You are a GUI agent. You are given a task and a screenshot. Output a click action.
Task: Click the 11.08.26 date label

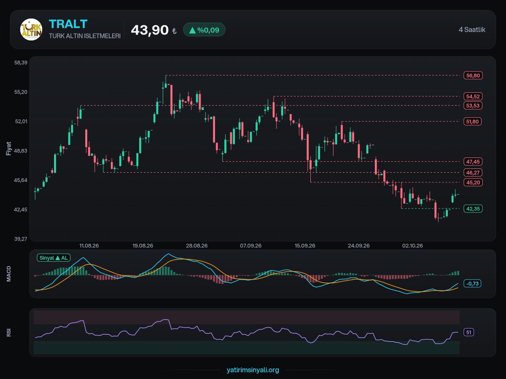[89, 246]
